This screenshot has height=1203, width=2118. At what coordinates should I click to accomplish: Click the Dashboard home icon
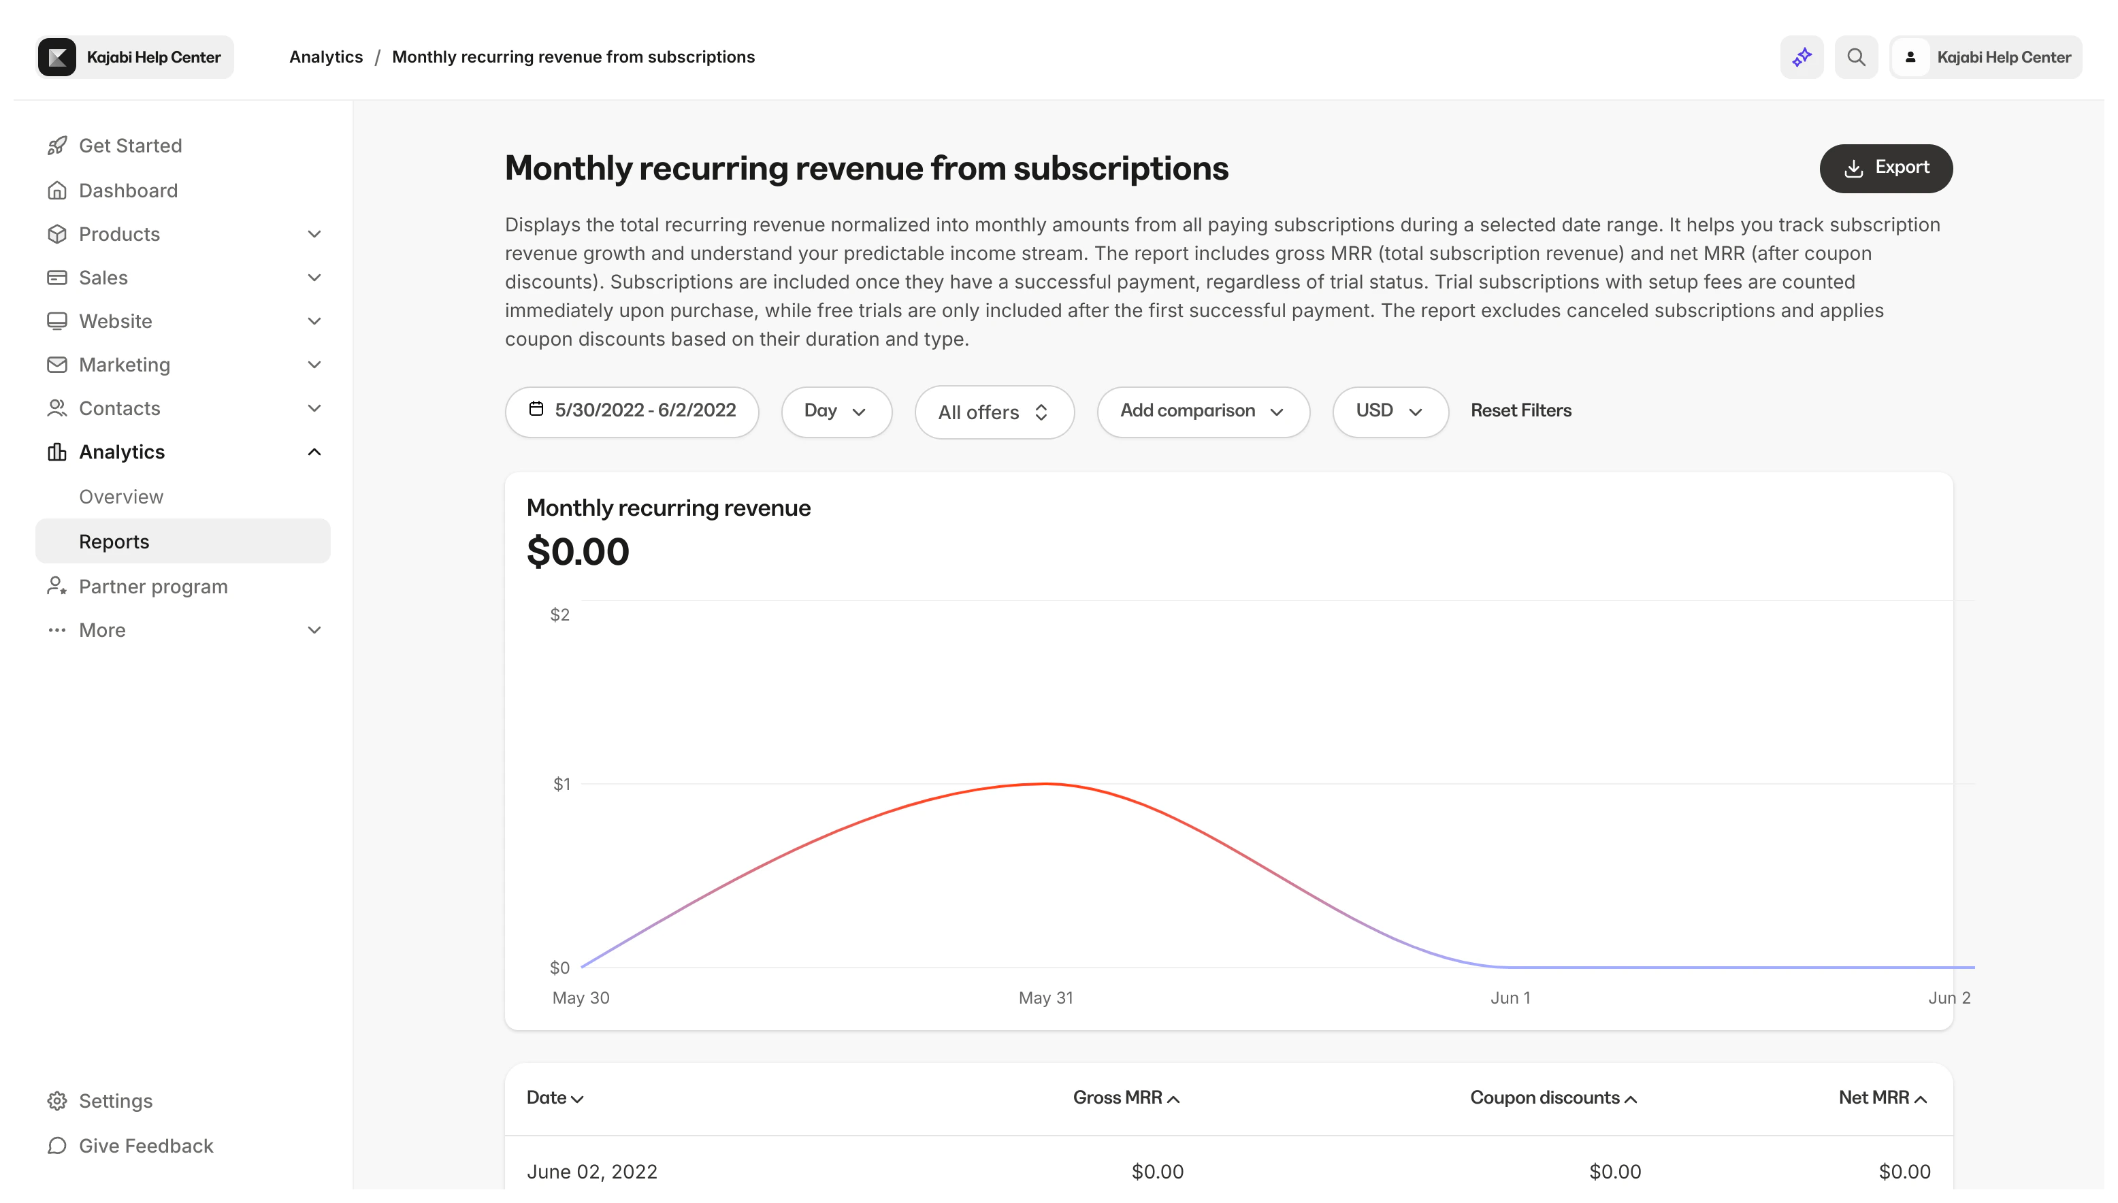tap(57, 191)
